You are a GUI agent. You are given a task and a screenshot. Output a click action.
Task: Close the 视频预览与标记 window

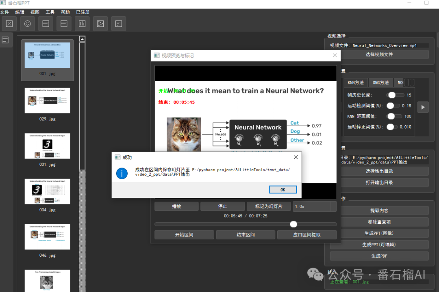click(x=335, y=55)
